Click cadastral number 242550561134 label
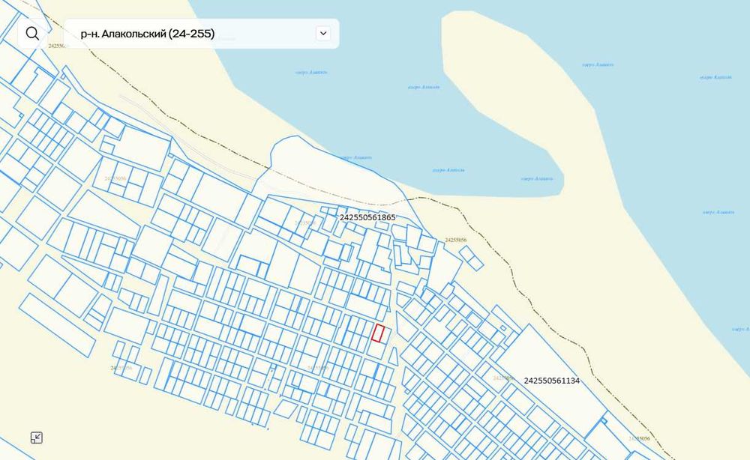This screenshot has width=750, height=460. coord(551,381)
